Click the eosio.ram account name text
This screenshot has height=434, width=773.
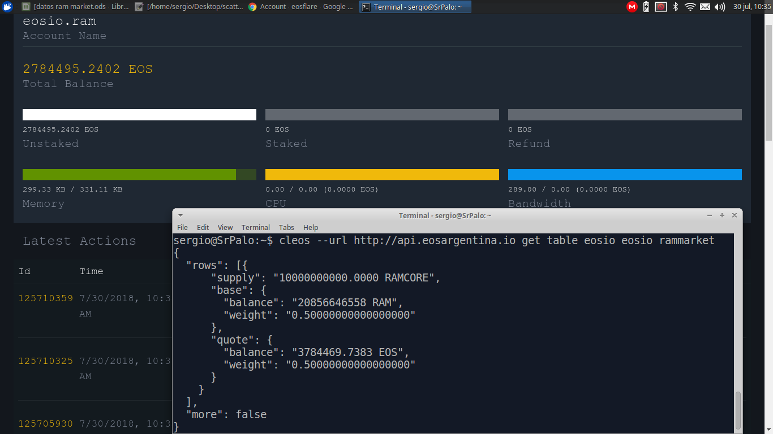coord(59,21)
